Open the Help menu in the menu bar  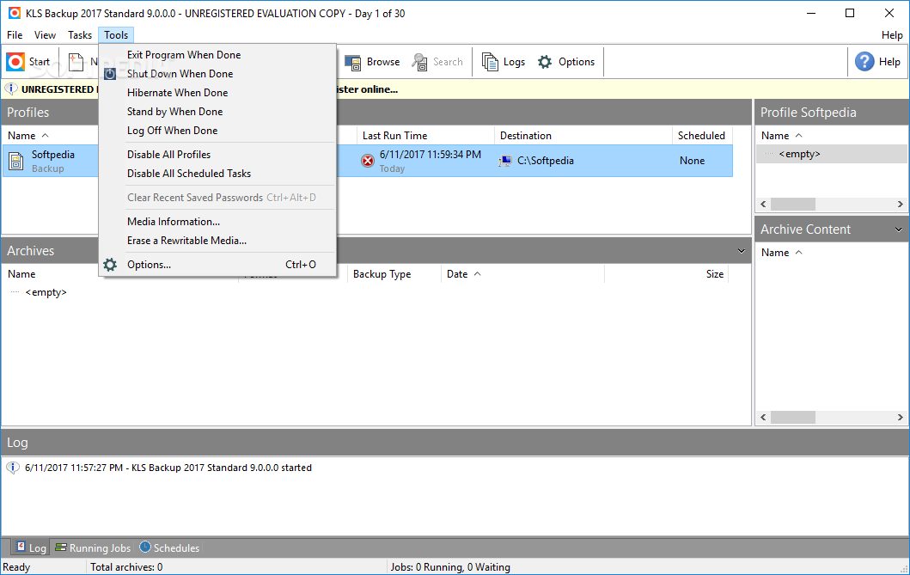point(891,35)
